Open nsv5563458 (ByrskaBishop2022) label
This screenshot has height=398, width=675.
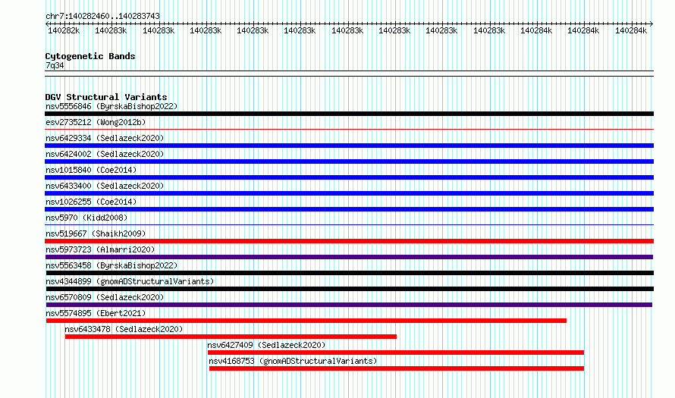(111, 265)
